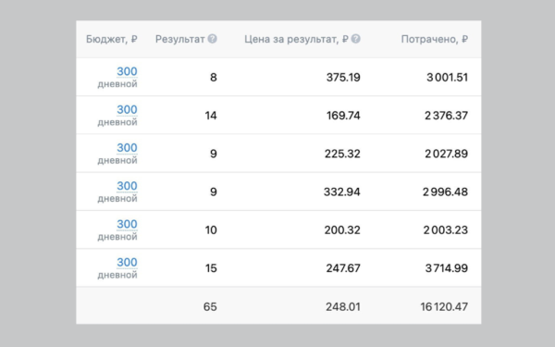Sort by the Результат column header

click(x=179, y=39)
